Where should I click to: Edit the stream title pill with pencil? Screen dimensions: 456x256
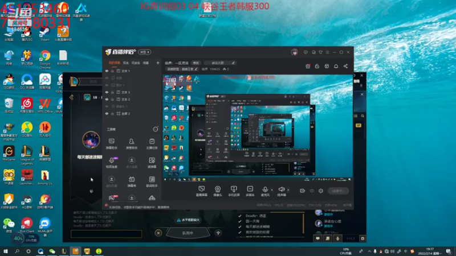pyautogui.click(x=220, y=63)
